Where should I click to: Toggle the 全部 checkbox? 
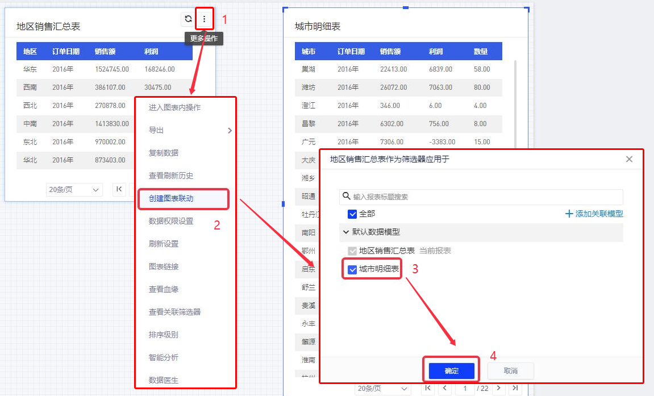click(x=352, y=214)
